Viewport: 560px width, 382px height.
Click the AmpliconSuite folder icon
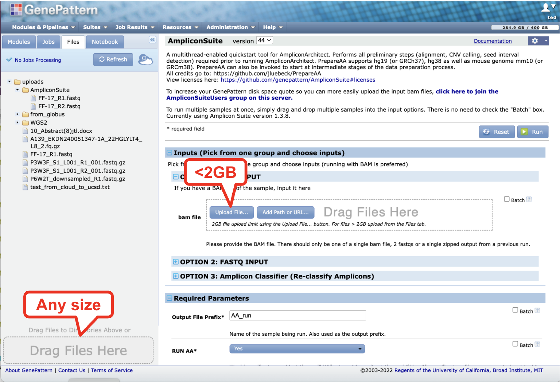[26, 90]
